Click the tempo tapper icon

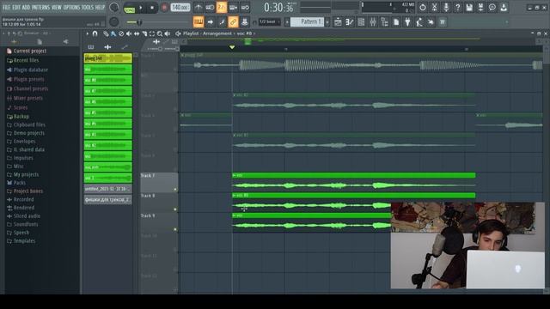(x=419, y=22)
